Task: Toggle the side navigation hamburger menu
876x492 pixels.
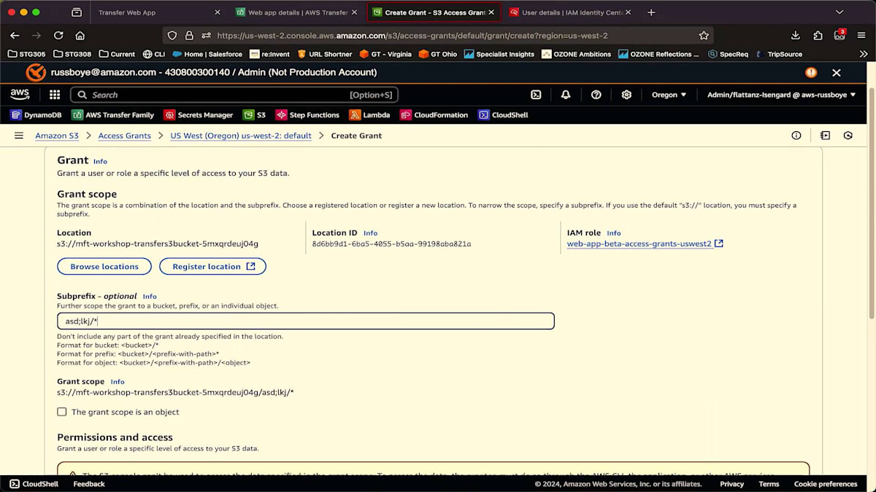Action: [x=19, y=136]
